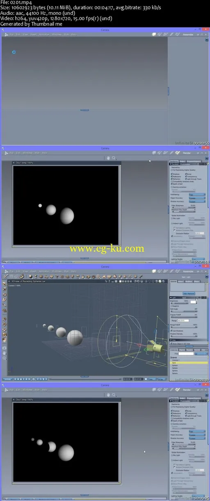Select the hand pan tool in 00:01:48 frame
This screenshot has width=210, height=501.
tap(108, 158)
